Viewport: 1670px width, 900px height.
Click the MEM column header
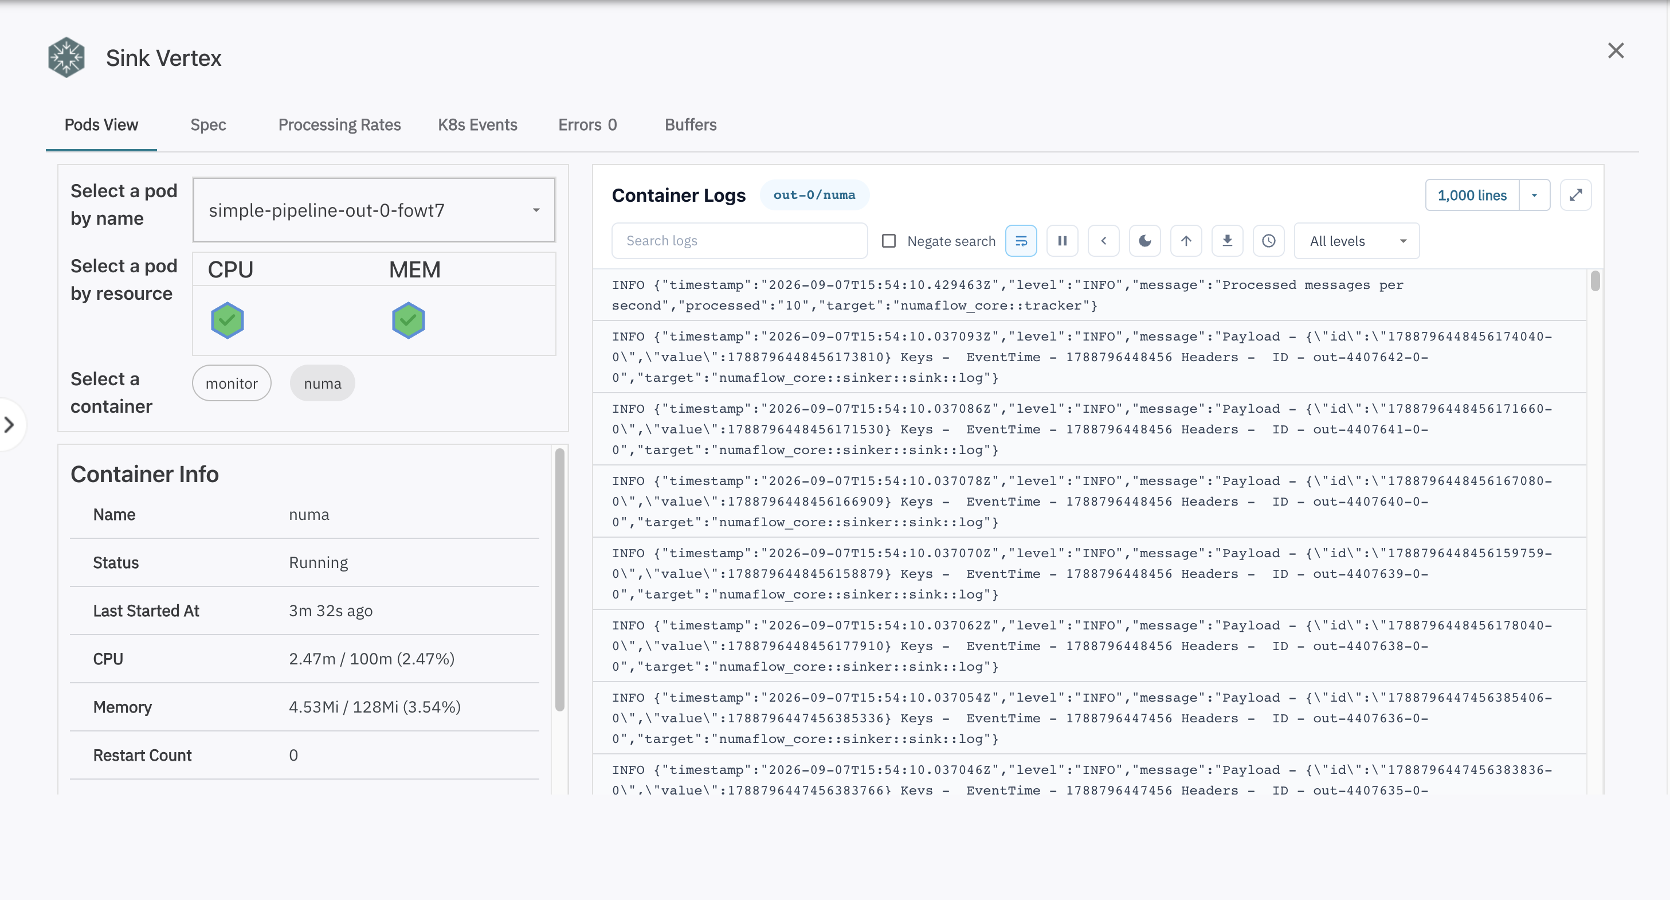[x=415, y=269]
